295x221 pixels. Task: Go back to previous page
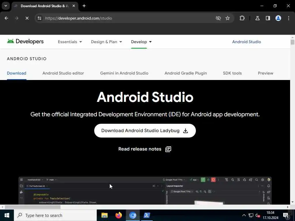point(6,18)
